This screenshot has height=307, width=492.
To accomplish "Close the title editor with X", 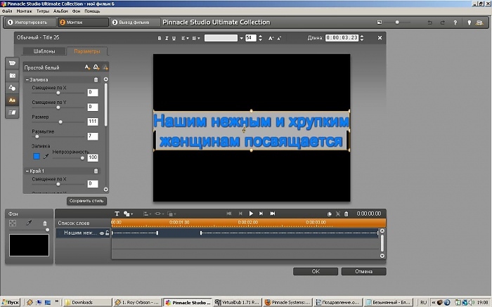I will 380,38.
